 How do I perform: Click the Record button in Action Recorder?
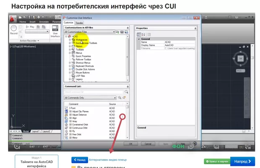(14, 29)
